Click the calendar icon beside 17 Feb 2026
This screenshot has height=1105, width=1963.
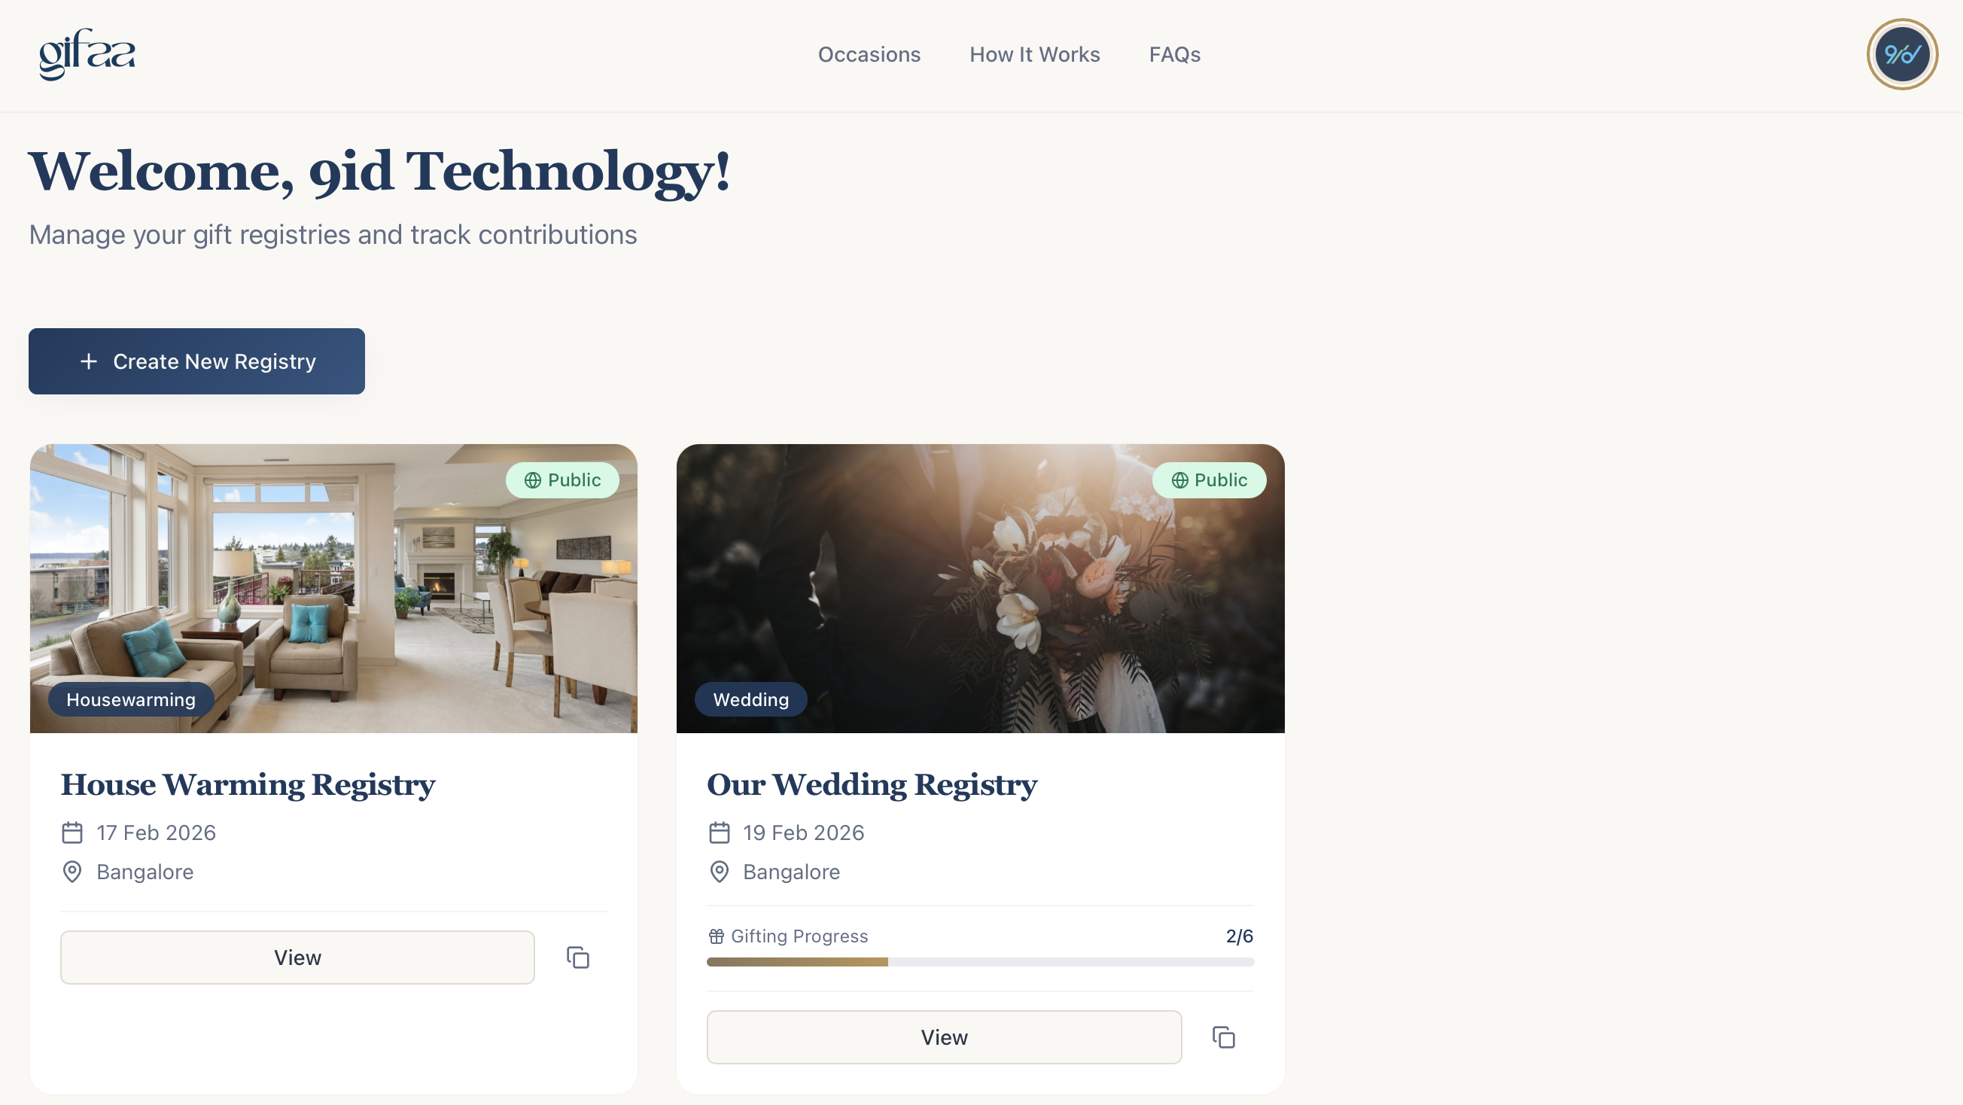tap(72, 833)
